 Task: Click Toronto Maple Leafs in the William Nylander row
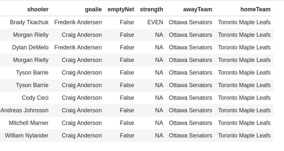click(244, 136)
